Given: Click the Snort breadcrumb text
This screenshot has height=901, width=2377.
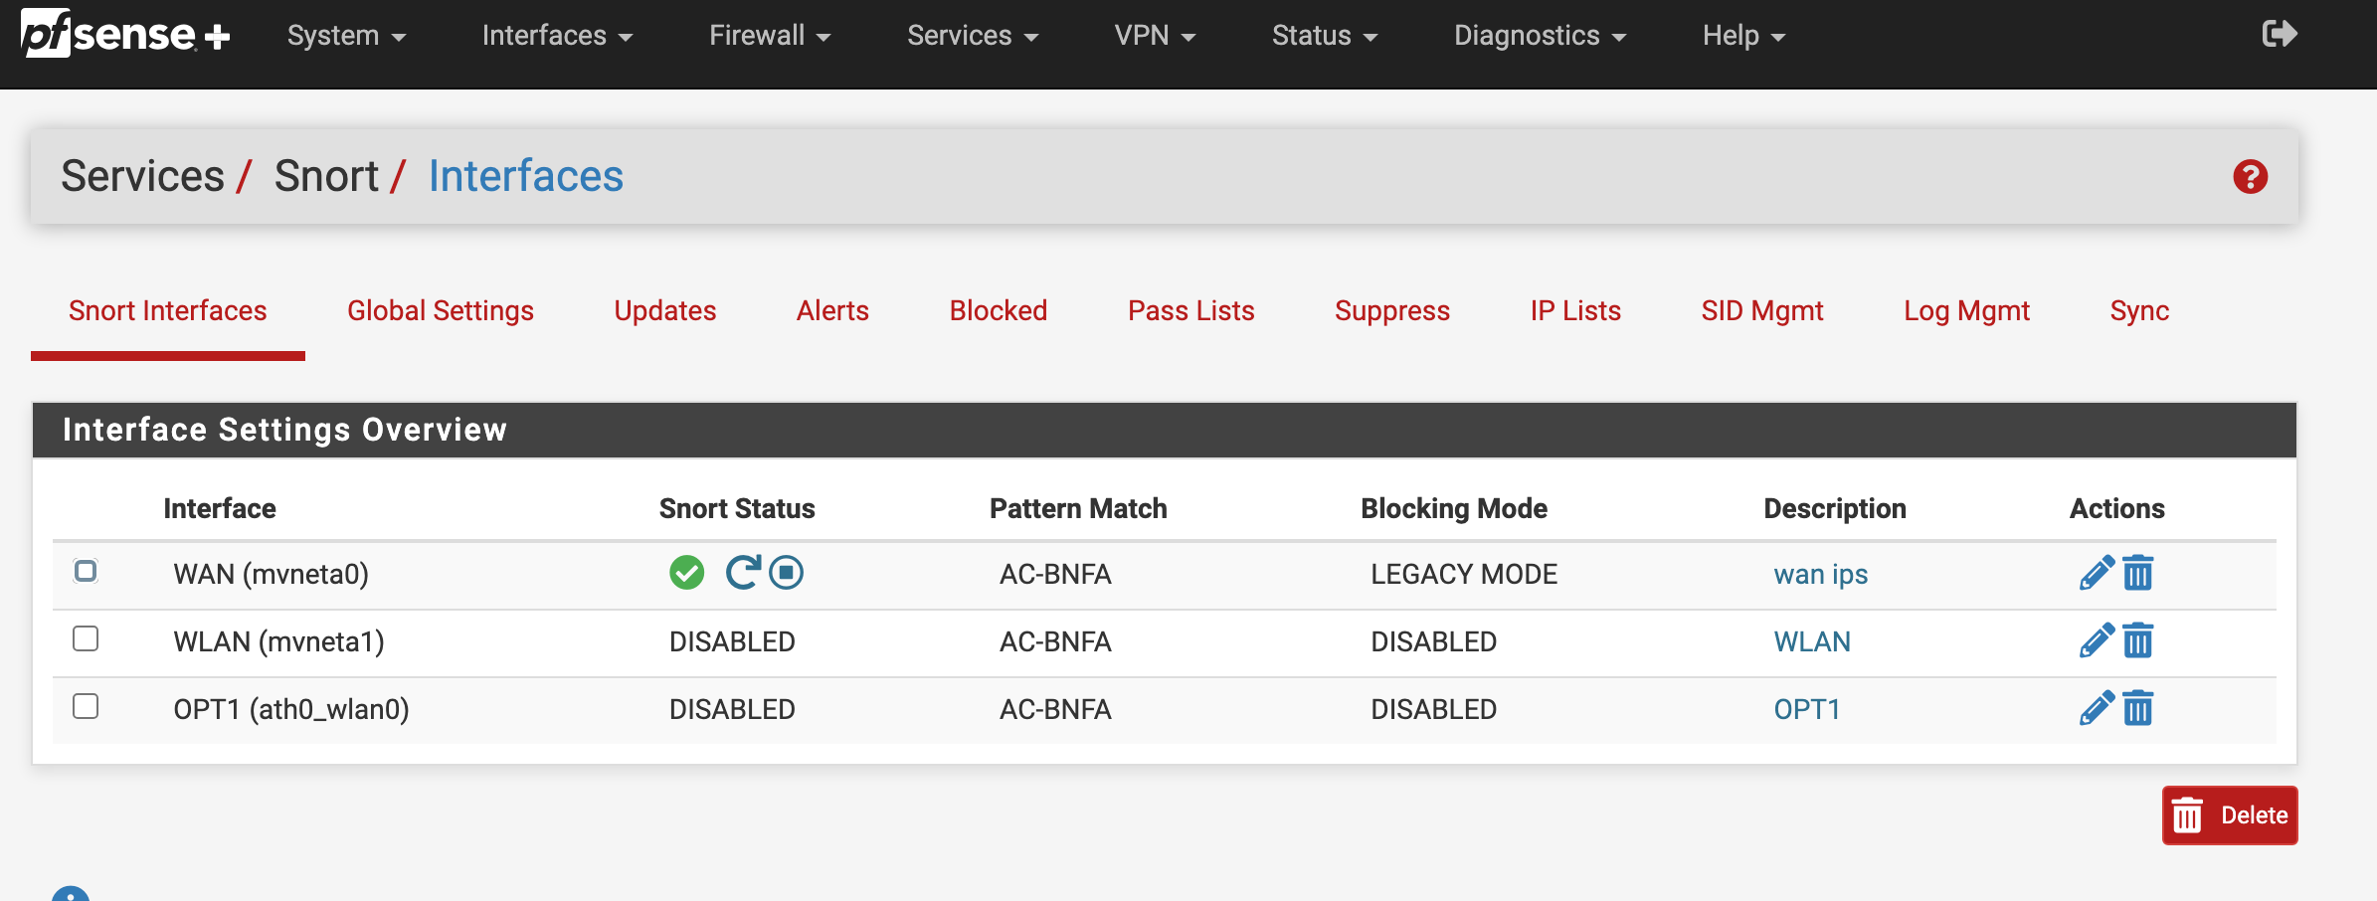Looking at the screenshot, I should pyautogui.click(x=326, y=176).
